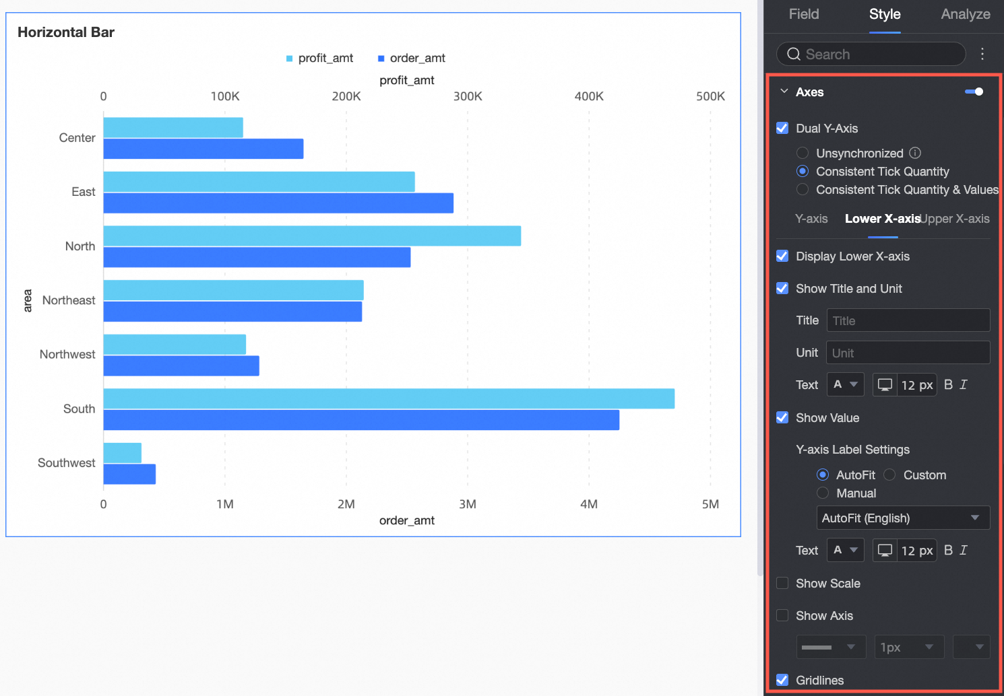Click the screen icon beside the title font size
The width and height of the screenshot is (1004, 696).
point(885,384)
